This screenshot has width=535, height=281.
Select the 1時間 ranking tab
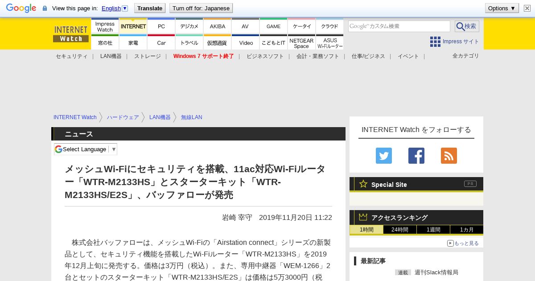[x=366, y=230]
